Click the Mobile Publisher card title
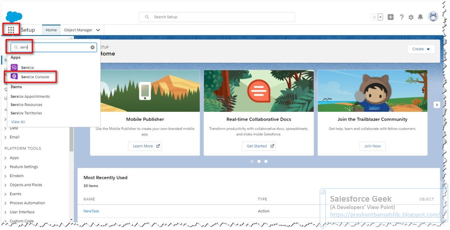 pyautogui.click(x=145, y=120)
